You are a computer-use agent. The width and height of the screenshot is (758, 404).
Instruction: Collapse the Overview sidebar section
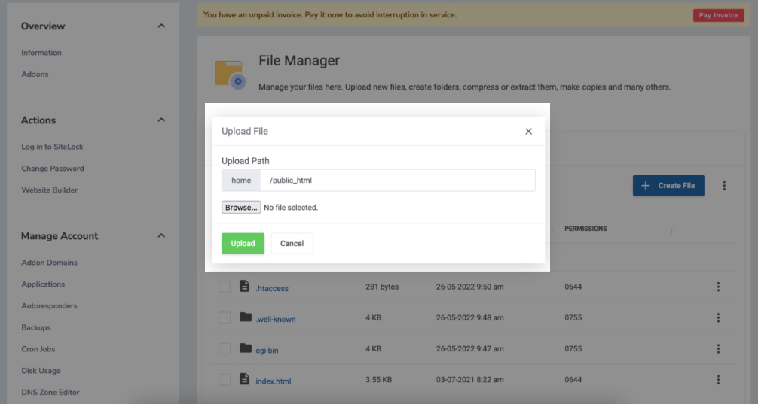pos(161,26)
